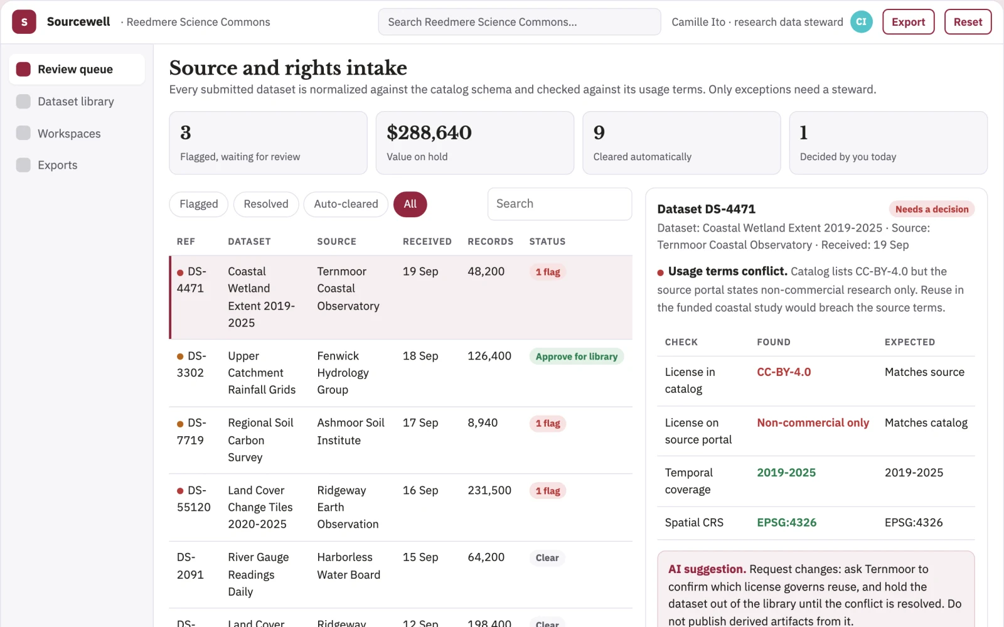This screenshot has height=627, width=1004.
Task: Click the Non-commercial only found value
Action: point(813,423)
